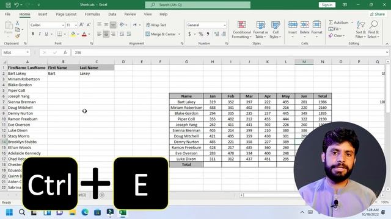Switch to the Page Layout tab

pos(66,14)
